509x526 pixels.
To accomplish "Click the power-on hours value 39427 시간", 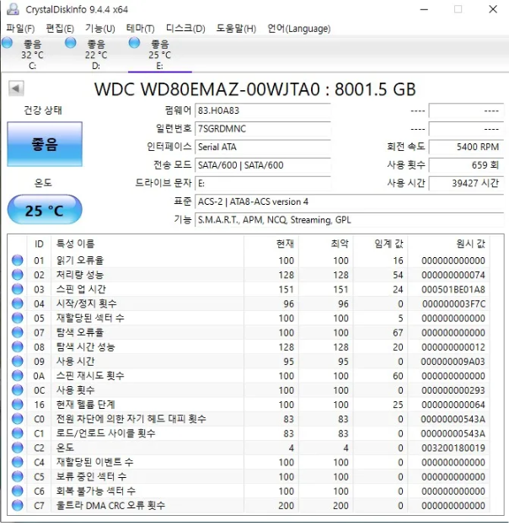I will (x=466, y=183).
